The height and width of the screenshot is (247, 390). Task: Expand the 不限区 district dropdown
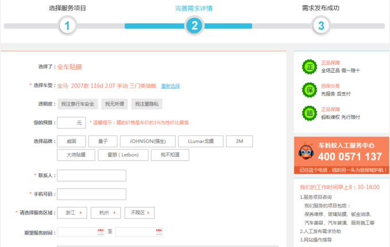139,213
